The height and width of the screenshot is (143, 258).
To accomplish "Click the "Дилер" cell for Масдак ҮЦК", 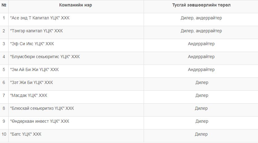I will (x=202, y=96).
